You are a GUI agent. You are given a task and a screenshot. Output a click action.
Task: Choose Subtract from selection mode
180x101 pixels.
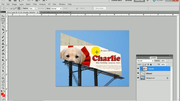pos(16,8)
